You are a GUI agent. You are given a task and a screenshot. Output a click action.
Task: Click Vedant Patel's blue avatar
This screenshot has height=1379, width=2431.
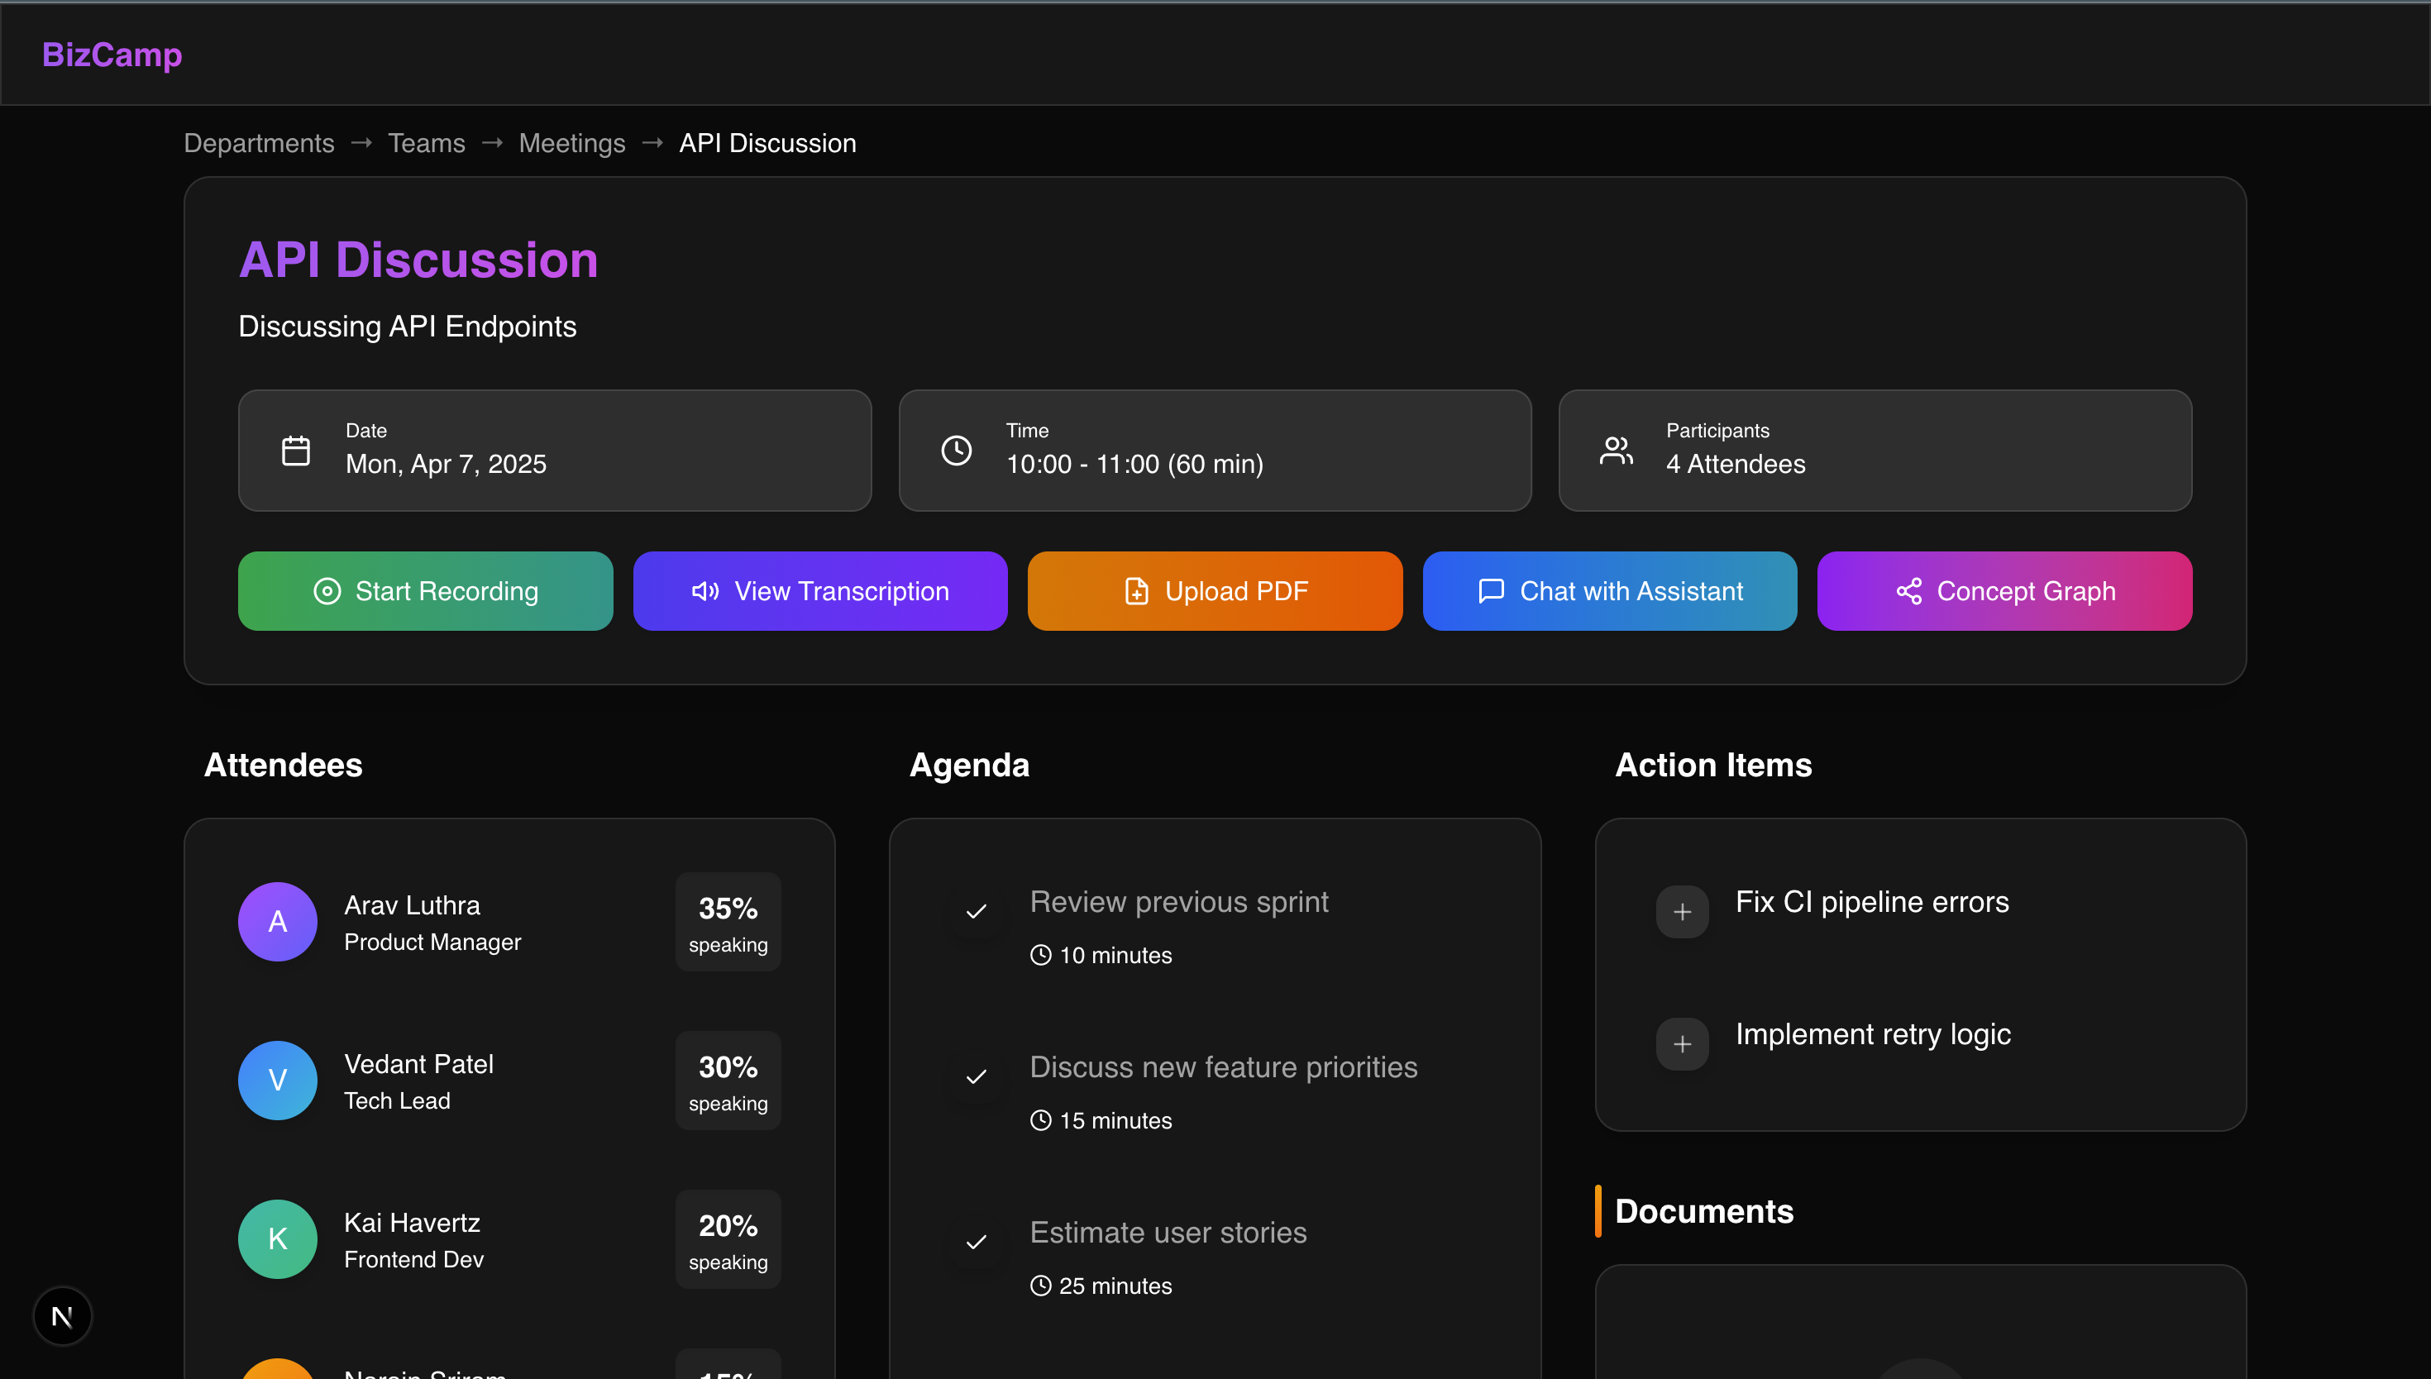pyautogui.click(x=278, y=1080)
